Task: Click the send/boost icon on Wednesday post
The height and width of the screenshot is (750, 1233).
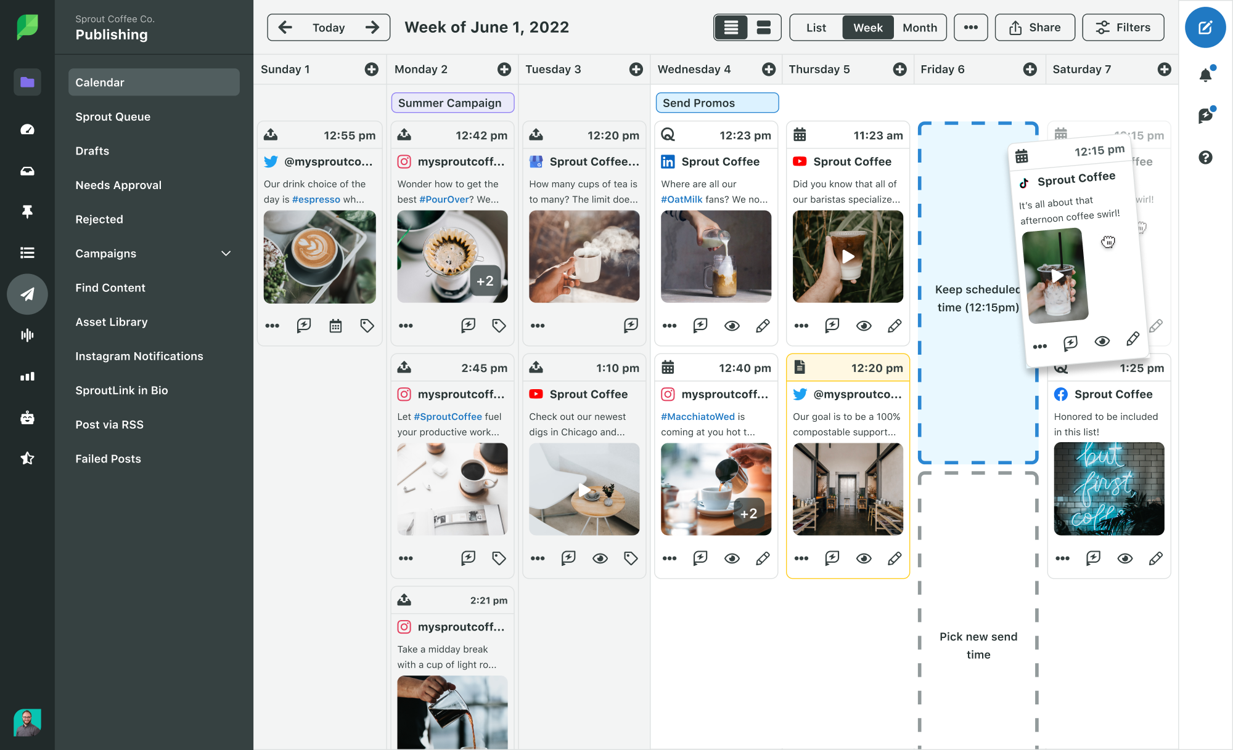Action: [x=700, y=325]
